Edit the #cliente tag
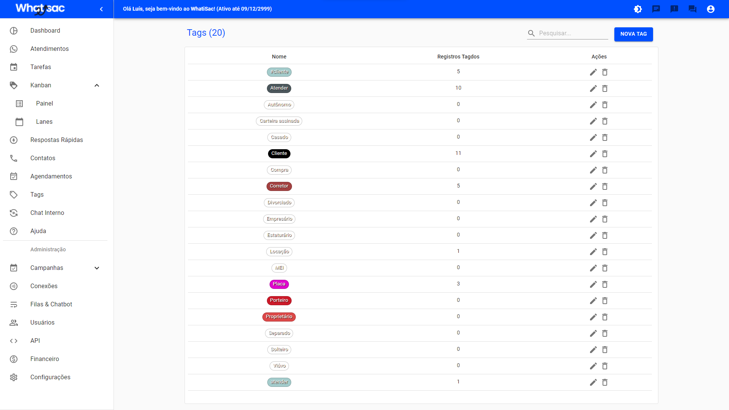This screenshot has height=410, width=729. click(x=593, y=72)
